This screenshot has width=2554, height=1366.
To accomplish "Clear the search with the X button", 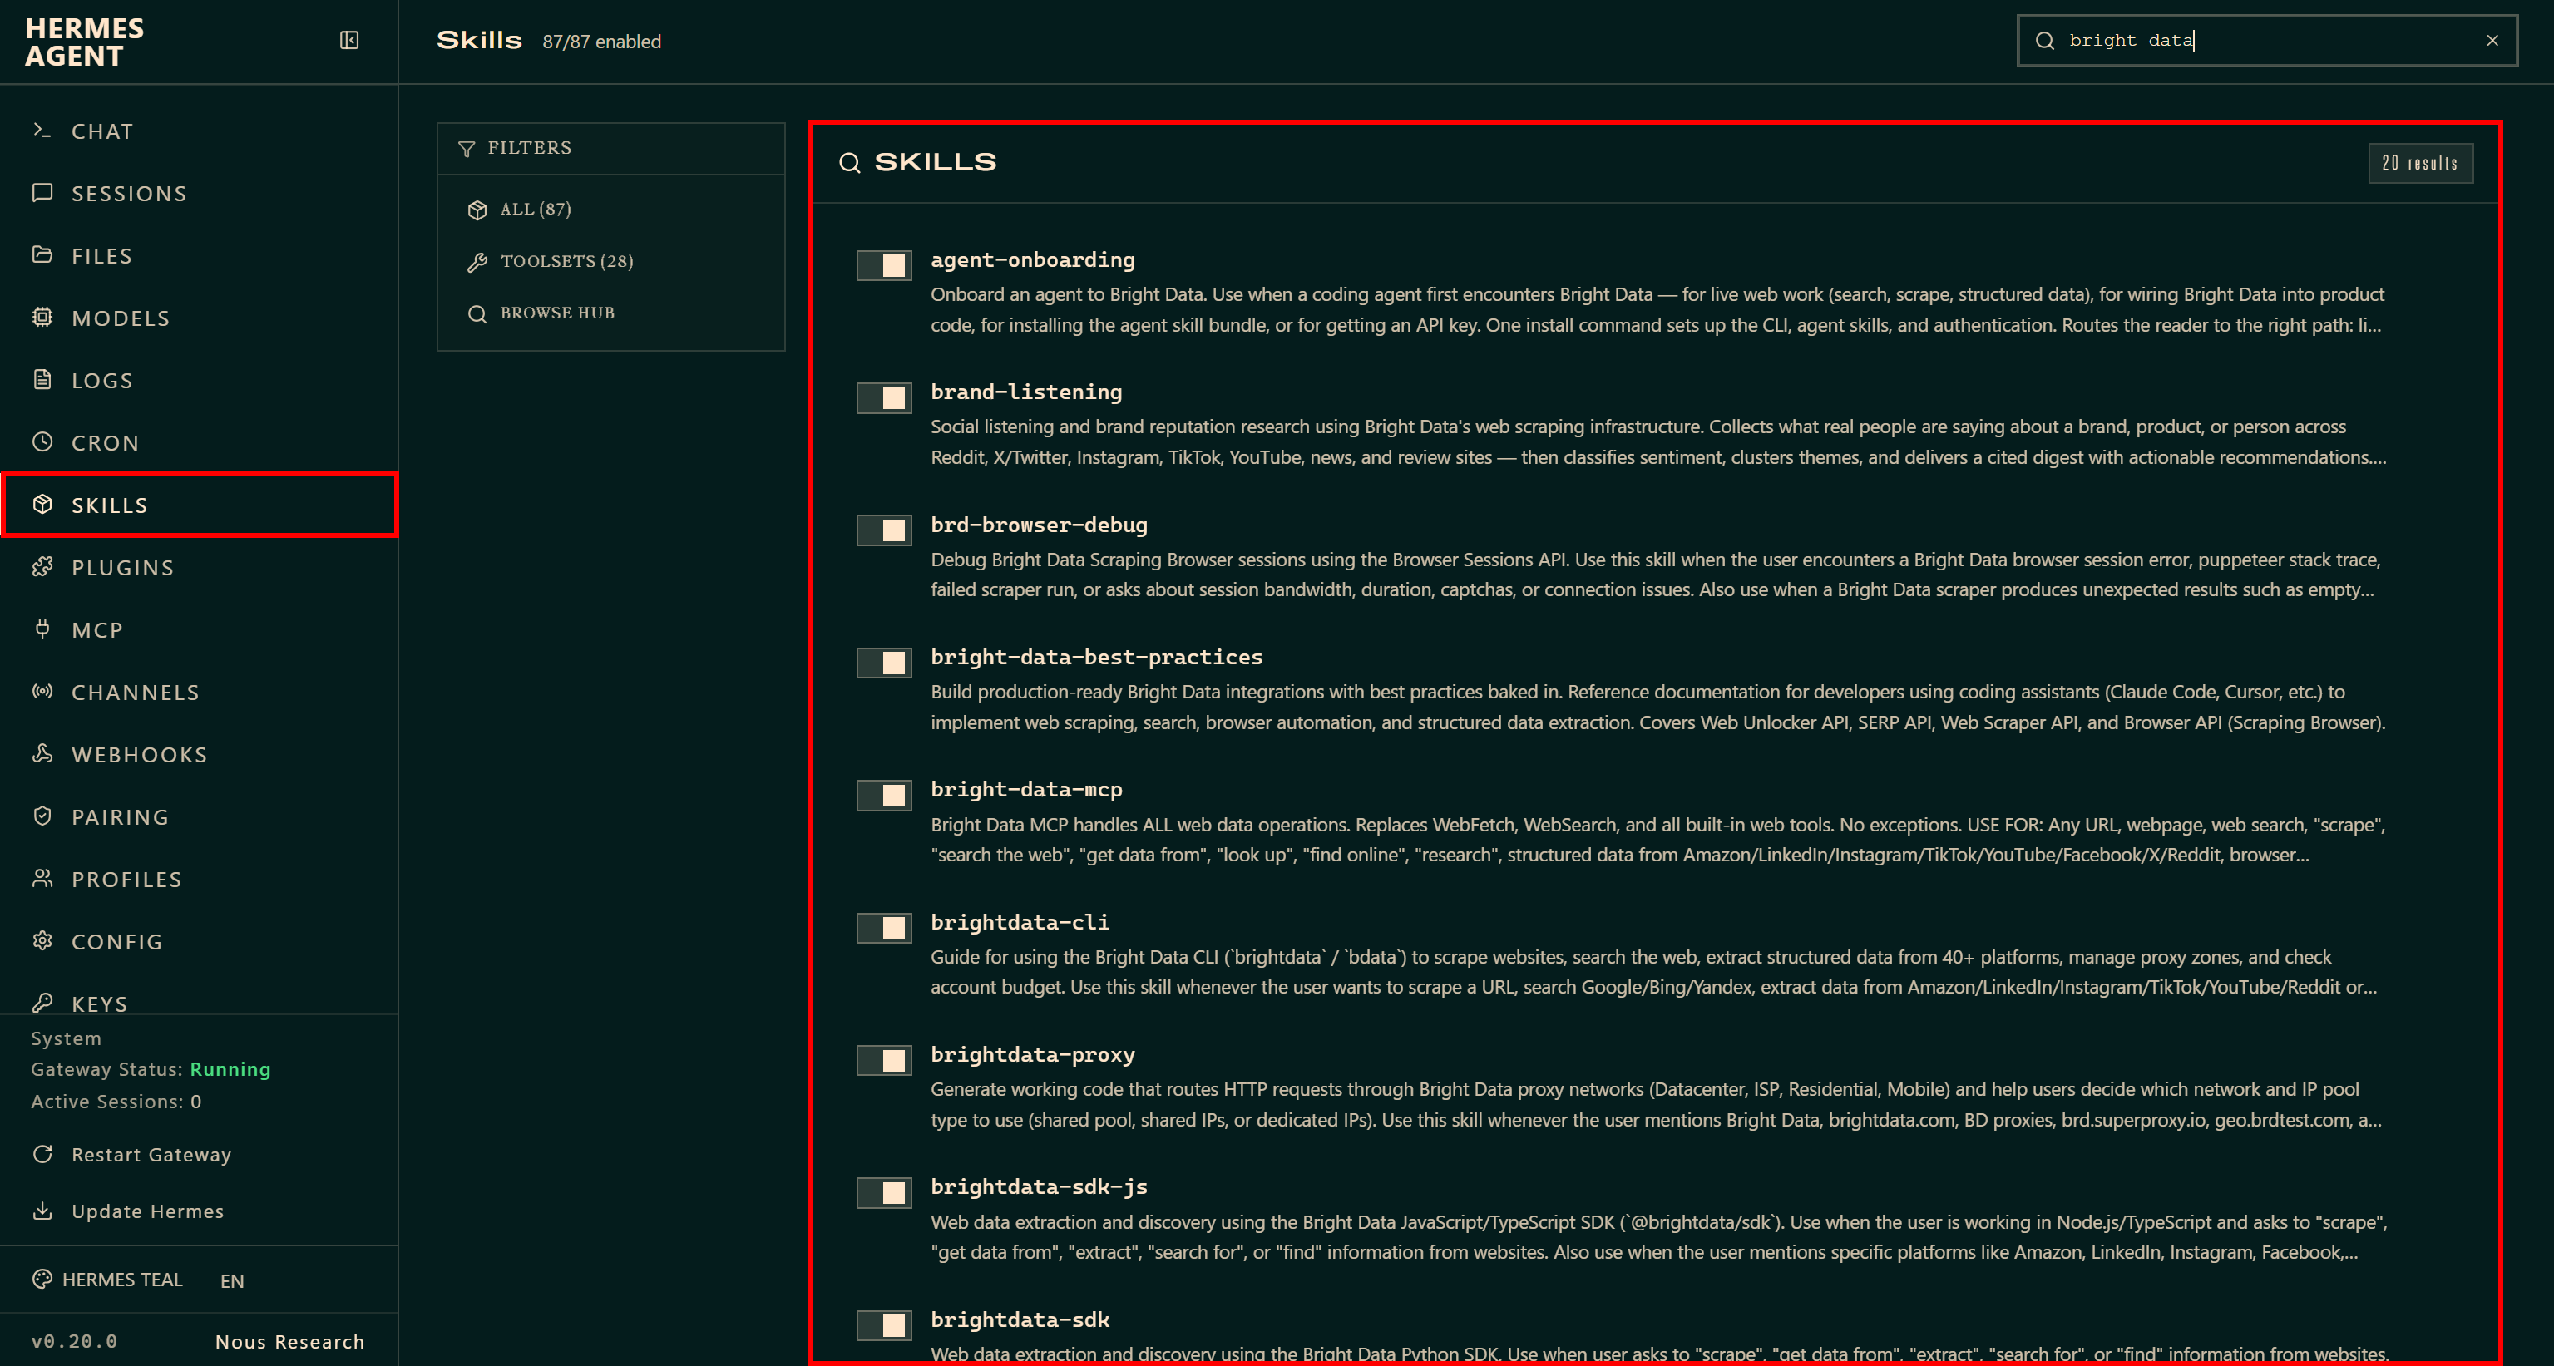I will point(2492,41).
